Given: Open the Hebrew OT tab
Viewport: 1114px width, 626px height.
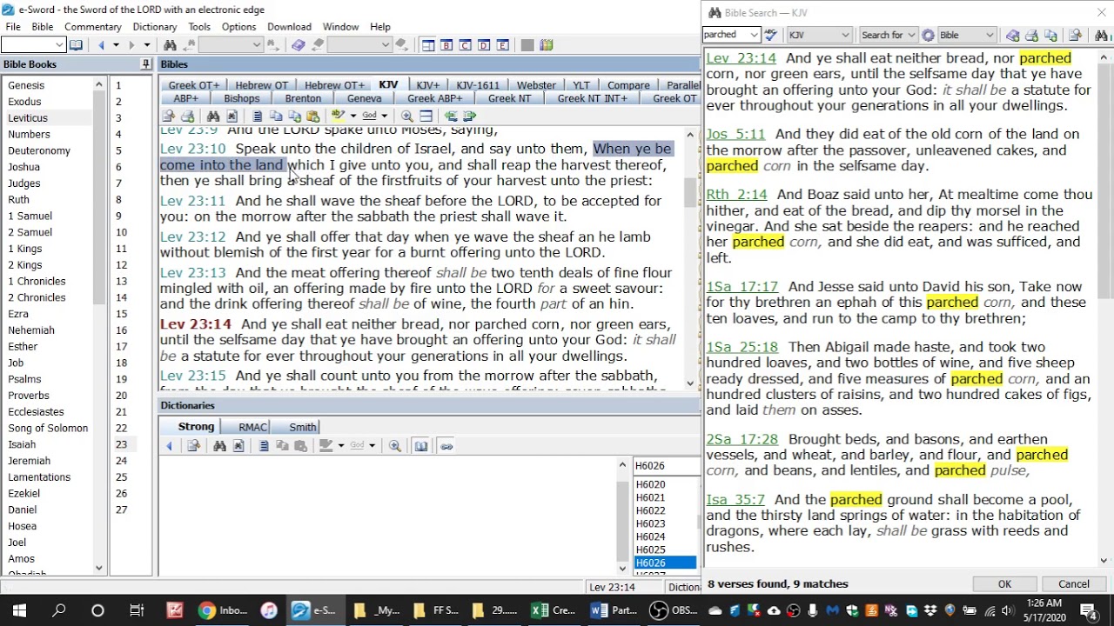Looking at the screenshot, I should 261,85.
